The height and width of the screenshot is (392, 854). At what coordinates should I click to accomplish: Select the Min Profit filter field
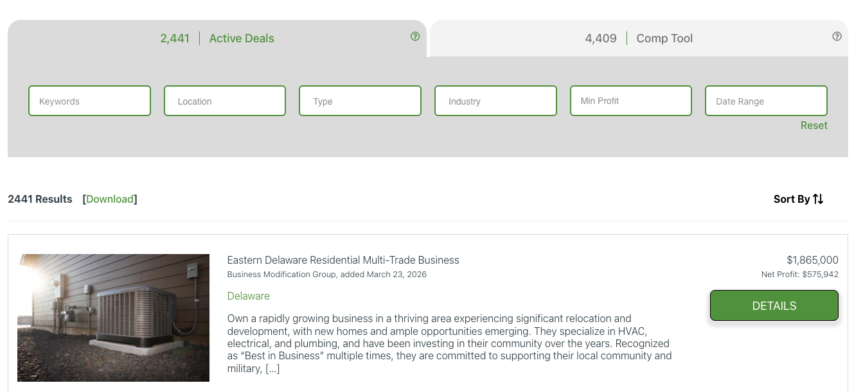coord(630,101)
